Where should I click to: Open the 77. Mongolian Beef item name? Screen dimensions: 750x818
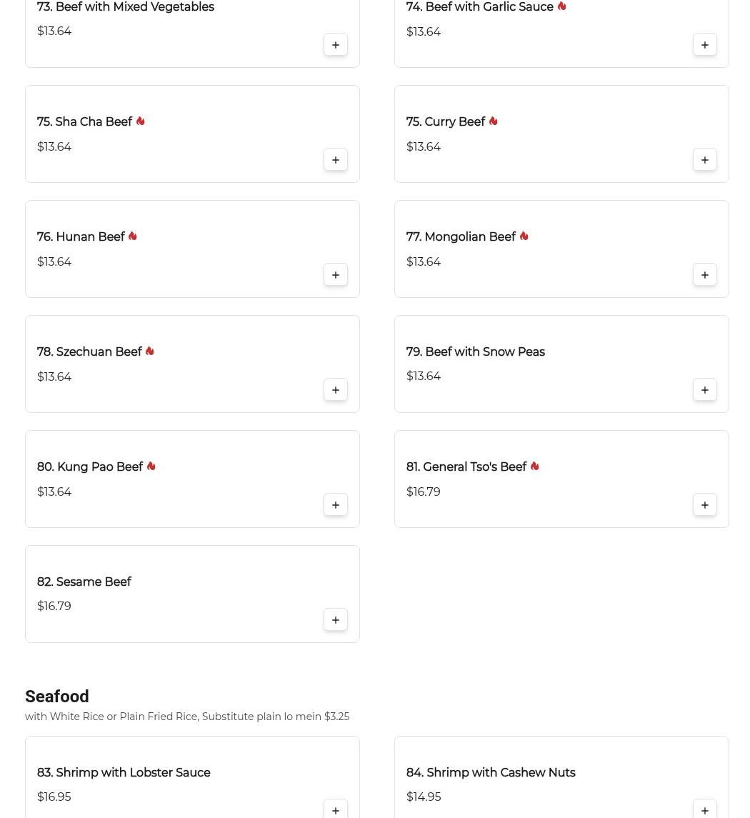click(x=461, y=237)
